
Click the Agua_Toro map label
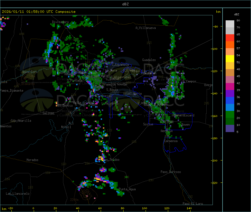tap(30, 72)
